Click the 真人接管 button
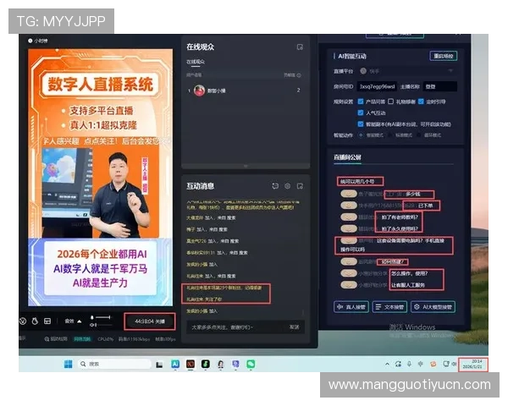 [x=351, y=307]
